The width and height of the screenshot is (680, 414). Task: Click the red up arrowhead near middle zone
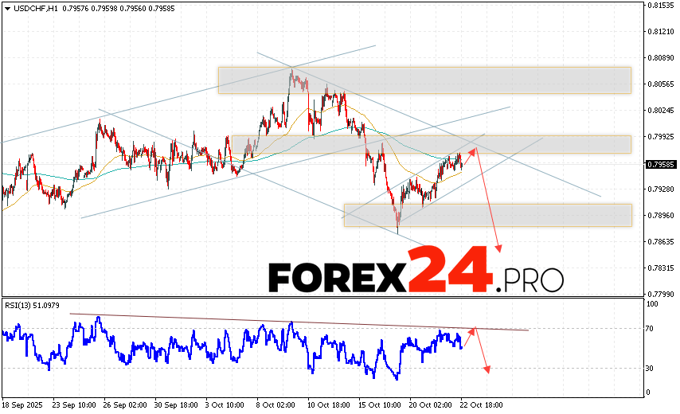(473, 150)
